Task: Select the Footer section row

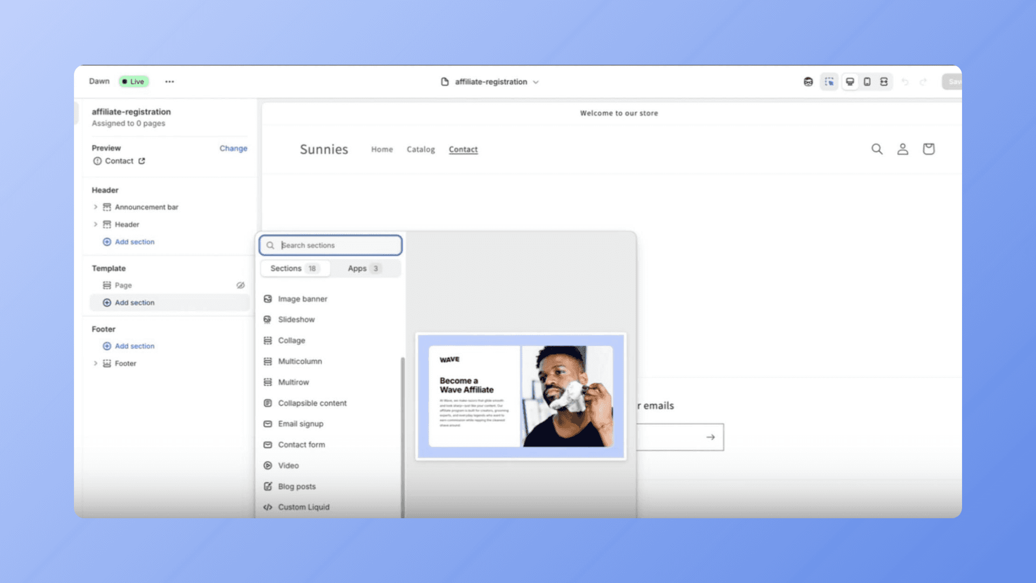Action: tap(169, 363)
